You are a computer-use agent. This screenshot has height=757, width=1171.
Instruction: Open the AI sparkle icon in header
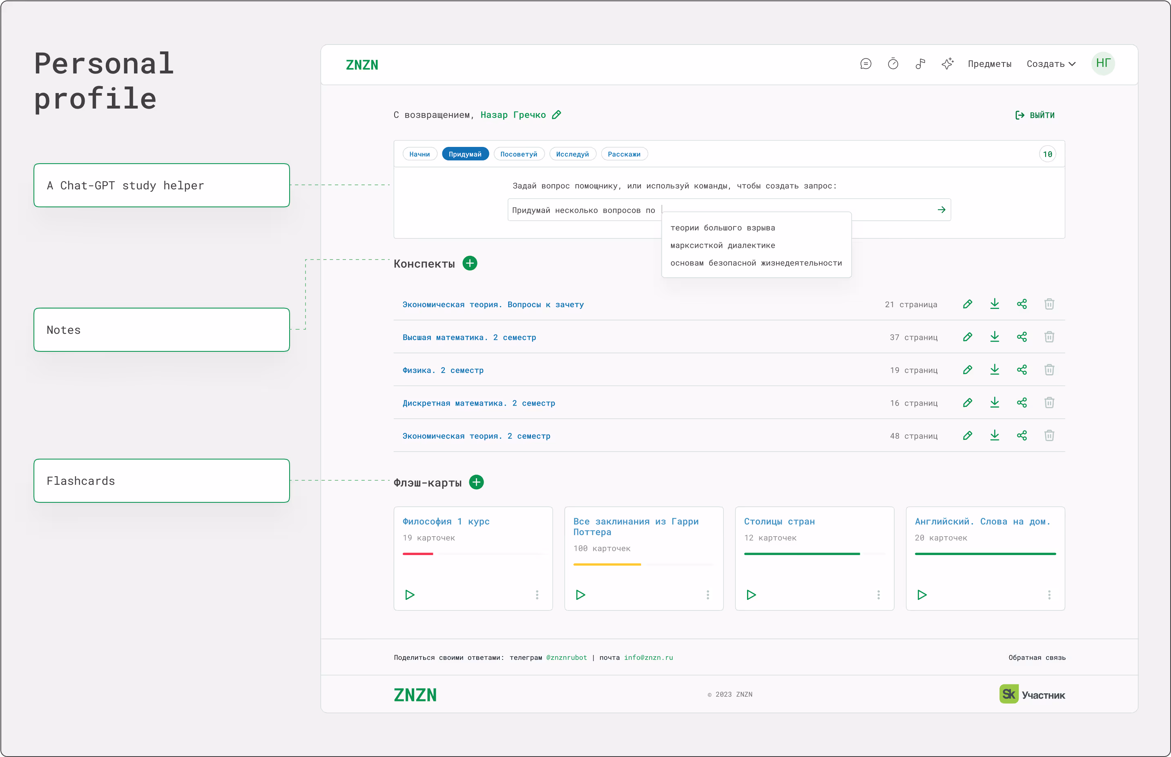point(948,64)
